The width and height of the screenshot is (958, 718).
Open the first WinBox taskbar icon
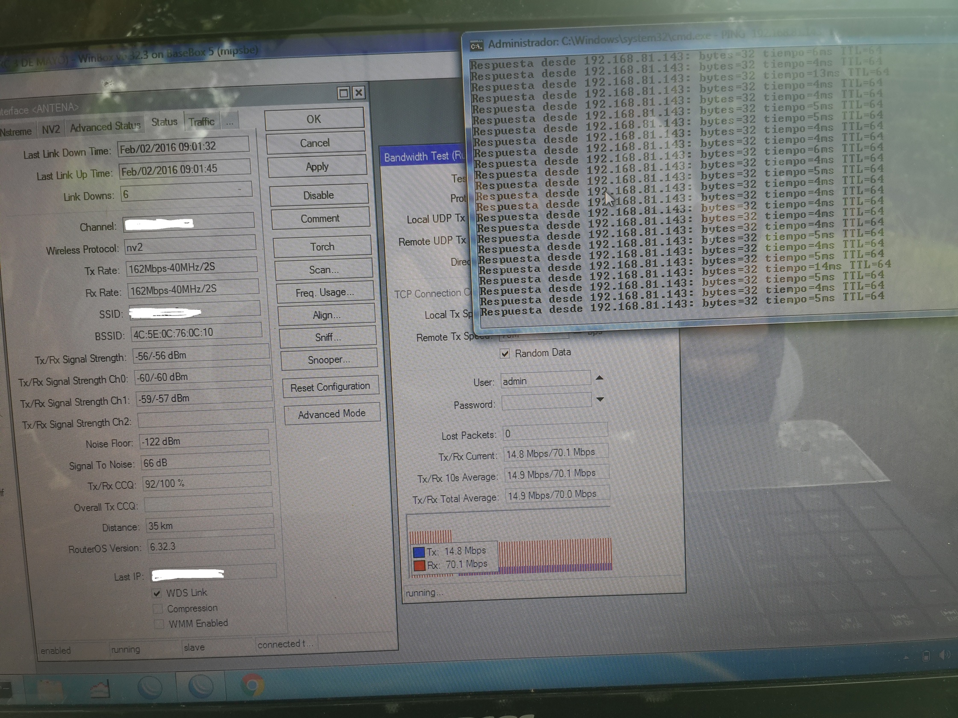pos(150,687)
